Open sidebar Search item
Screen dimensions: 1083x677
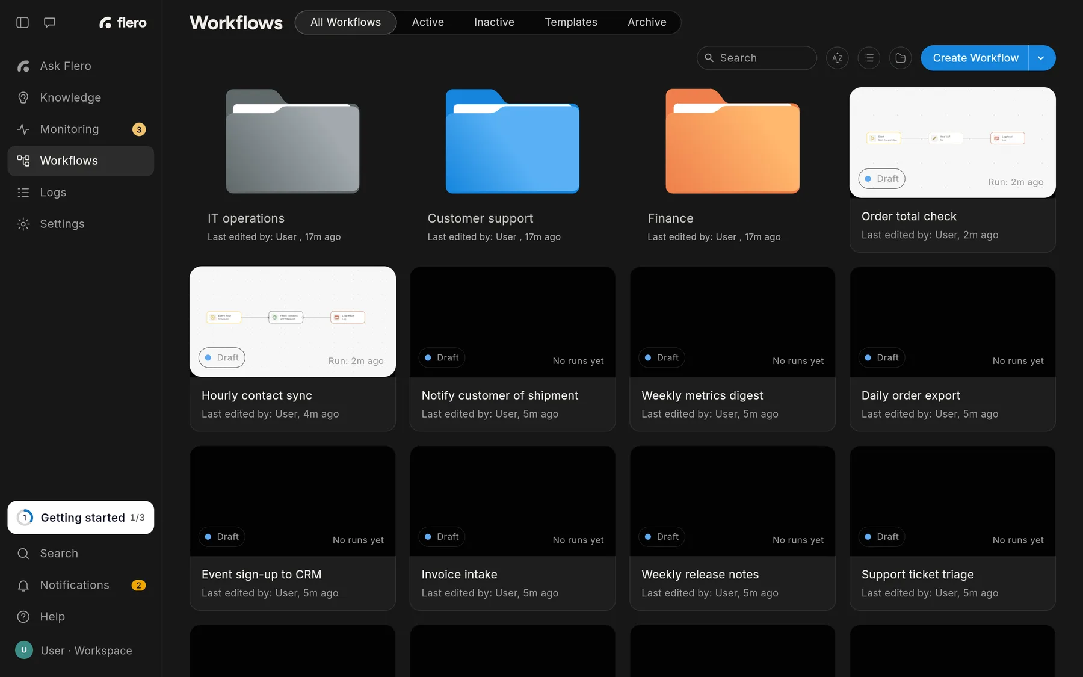tap(81, 554)
